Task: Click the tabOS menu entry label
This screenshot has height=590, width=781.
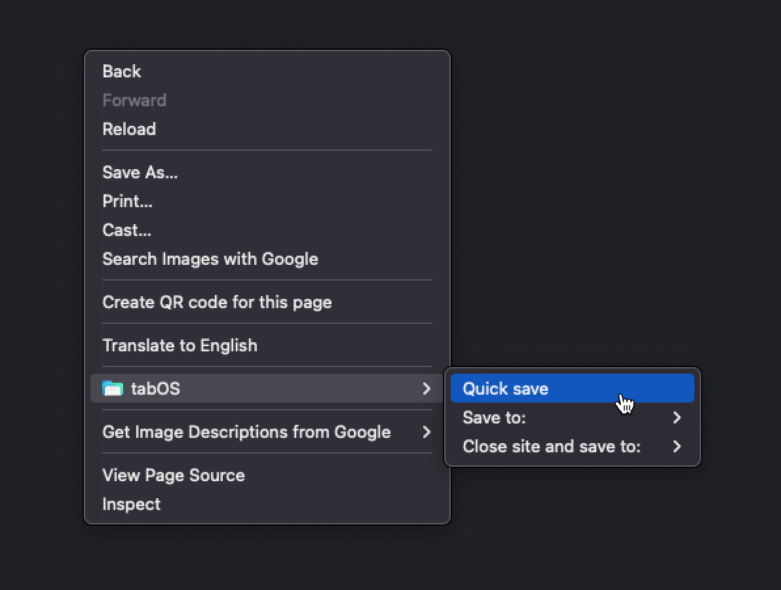Action: 155,389
